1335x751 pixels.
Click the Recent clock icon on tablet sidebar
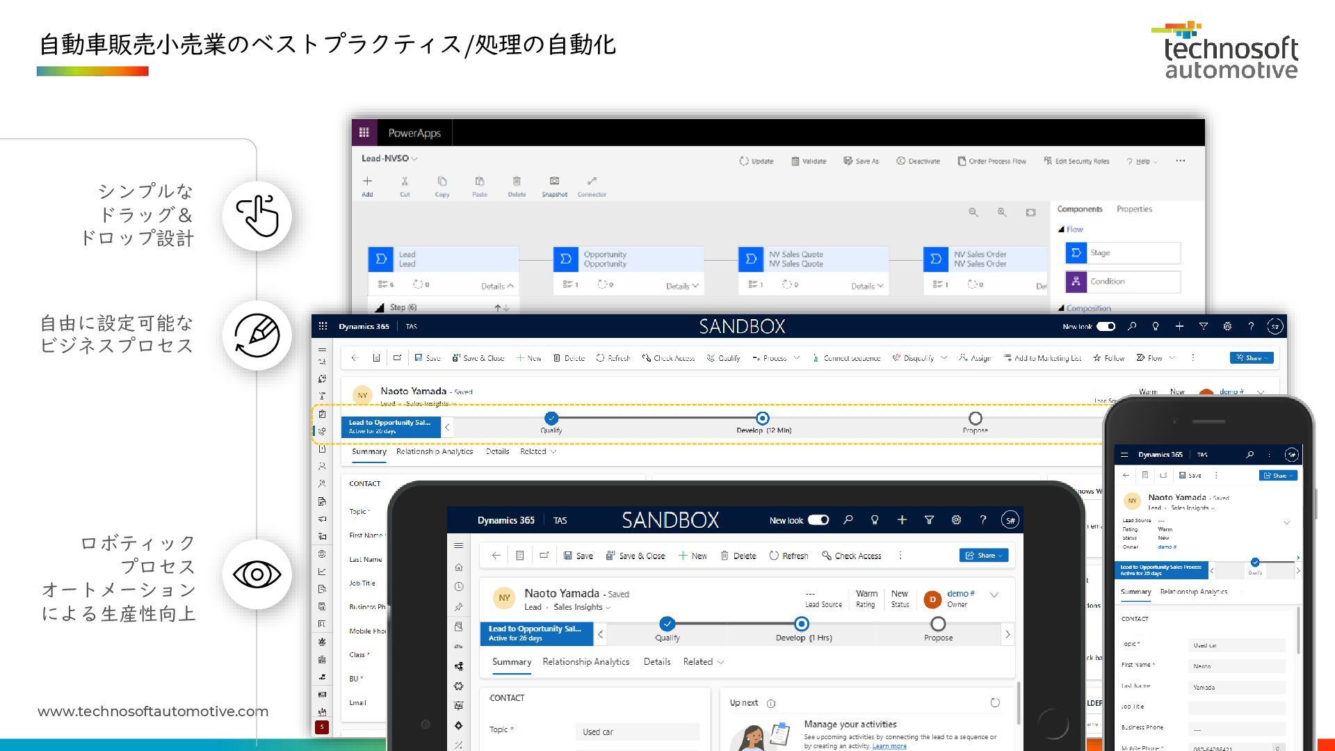point(458,587)
